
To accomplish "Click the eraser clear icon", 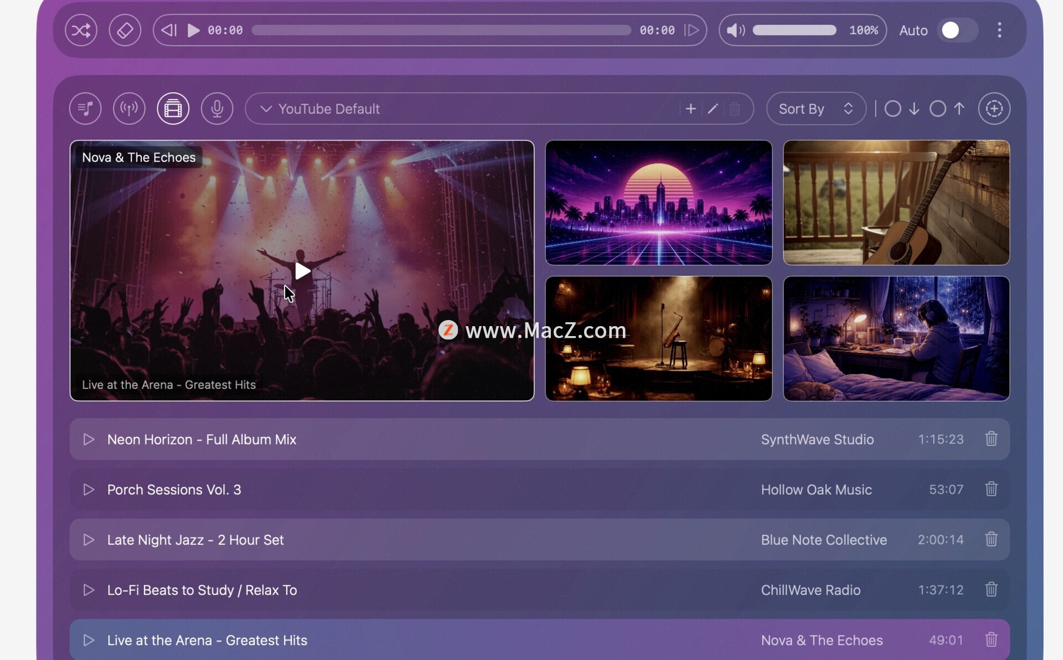I will tap(125, 30).
